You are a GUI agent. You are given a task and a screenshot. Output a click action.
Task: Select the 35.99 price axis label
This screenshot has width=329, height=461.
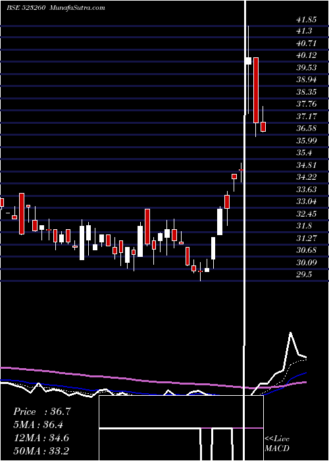pyautogui.click(x=307, y=141)
